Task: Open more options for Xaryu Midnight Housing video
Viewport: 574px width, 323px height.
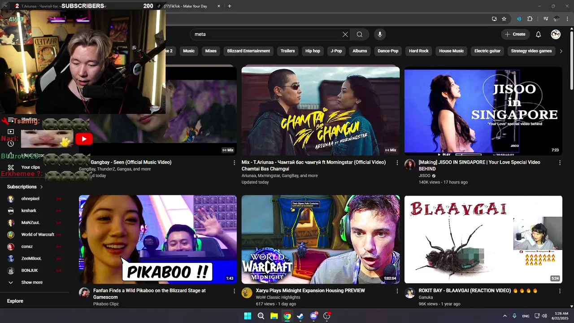Action: (x=397, y=291)
